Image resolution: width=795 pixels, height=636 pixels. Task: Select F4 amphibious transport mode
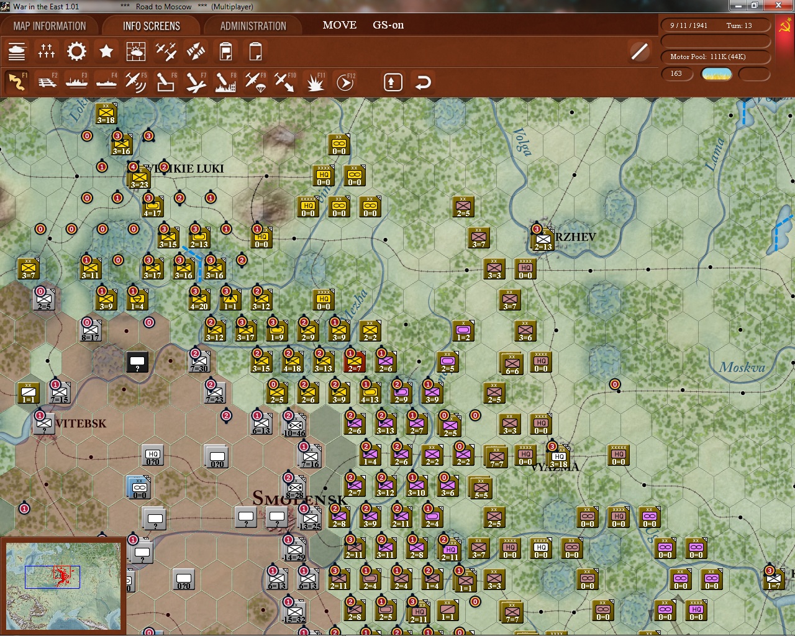[106, 82]
